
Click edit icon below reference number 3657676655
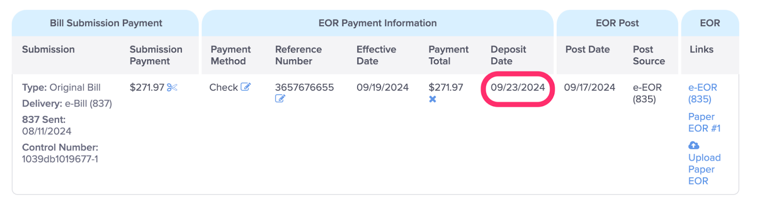[280, 99]
